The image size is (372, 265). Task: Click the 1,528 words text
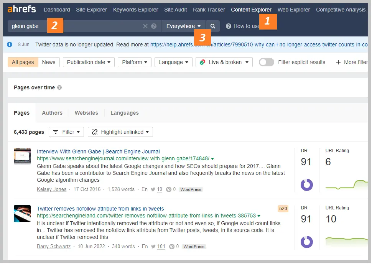point(121,189)
